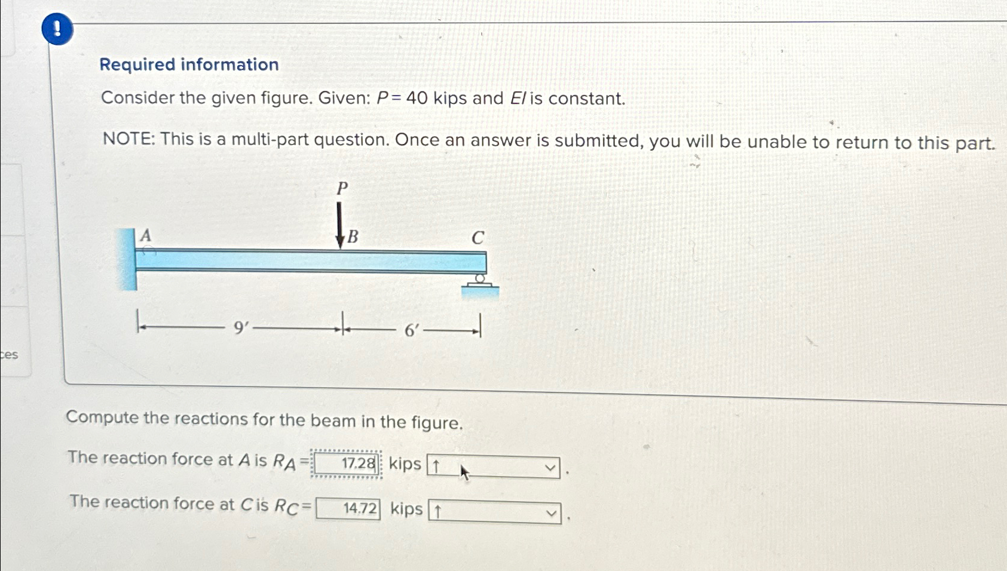The width and height of the screenshot is (1007, 571).
Task: Click the Required information heading
Action: tap(189, 65)
